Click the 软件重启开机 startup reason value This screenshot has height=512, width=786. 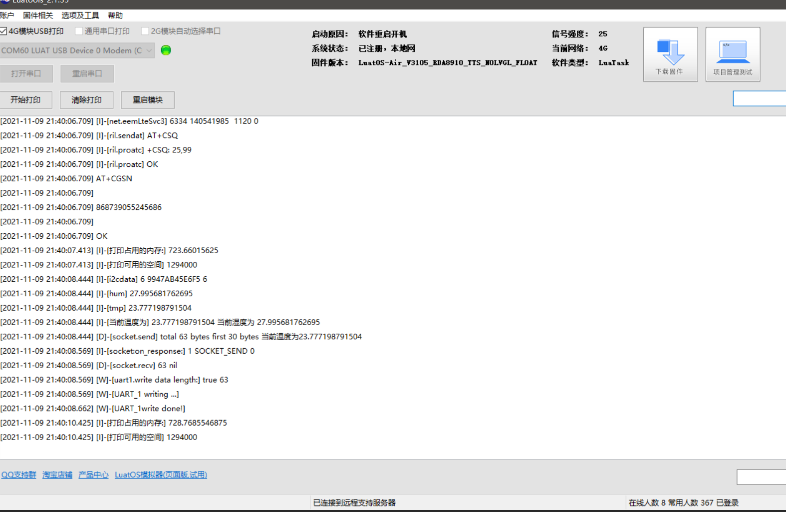click(382, 34)
